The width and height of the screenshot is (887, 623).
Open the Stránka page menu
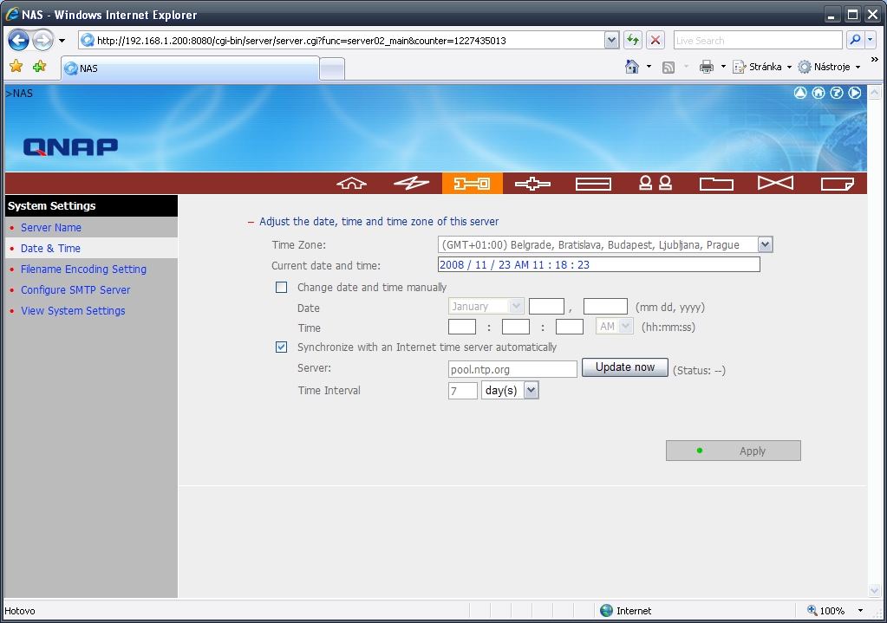pos(762,67)
